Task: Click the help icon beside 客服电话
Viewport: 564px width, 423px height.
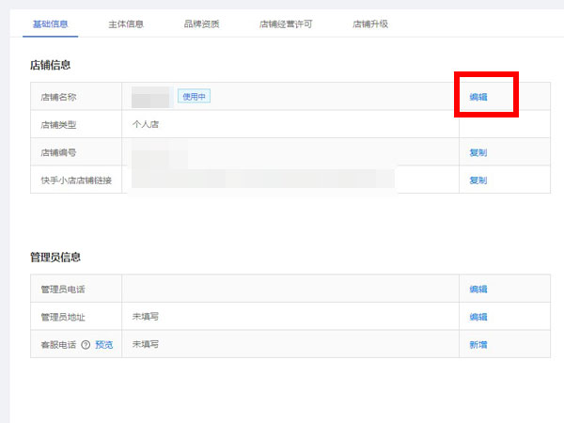Action: [x=86, y=344]
